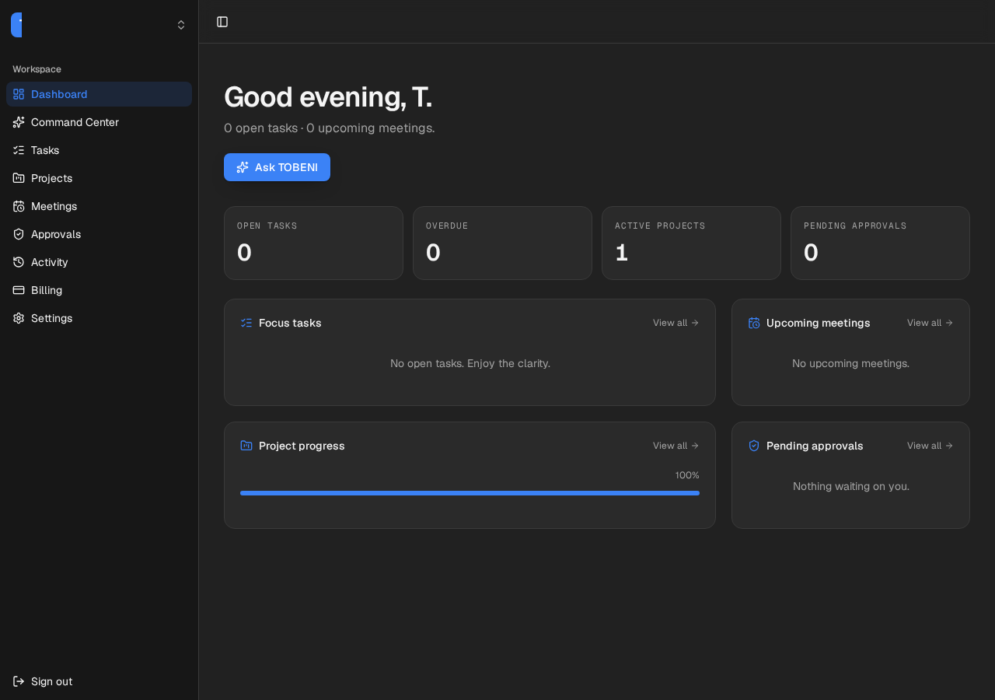Select the Pending Approvals stat card
The height and width of the screenshot is (700, 995).
(x=880, y=243)
